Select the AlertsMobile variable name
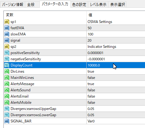Viewport: 145px width, 128px height. (x=21, y=103)
